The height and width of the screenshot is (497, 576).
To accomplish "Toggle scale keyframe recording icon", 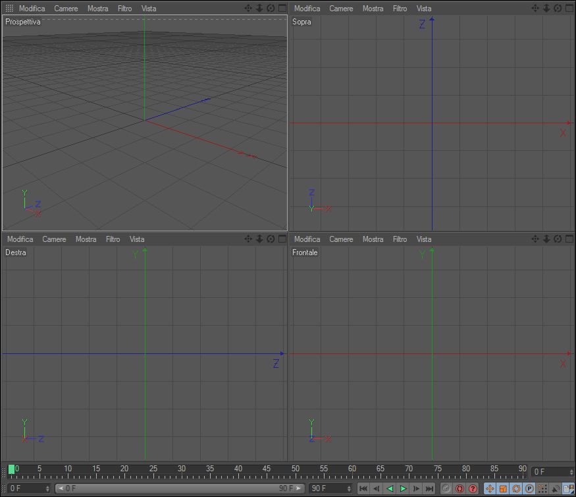I will [503, 488].
